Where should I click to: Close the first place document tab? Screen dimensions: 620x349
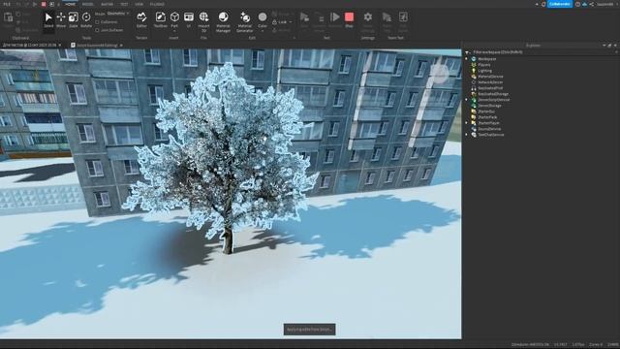(60, 46)
